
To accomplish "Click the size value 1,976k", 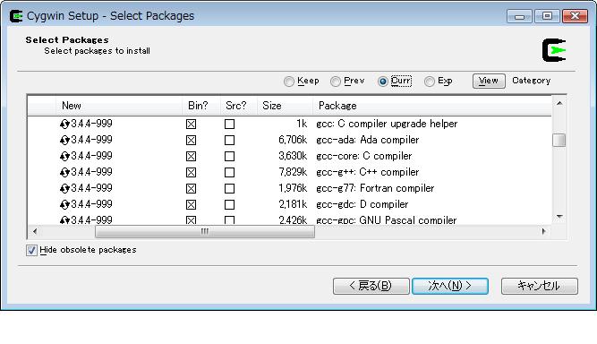I will click(x=293, y=188).
